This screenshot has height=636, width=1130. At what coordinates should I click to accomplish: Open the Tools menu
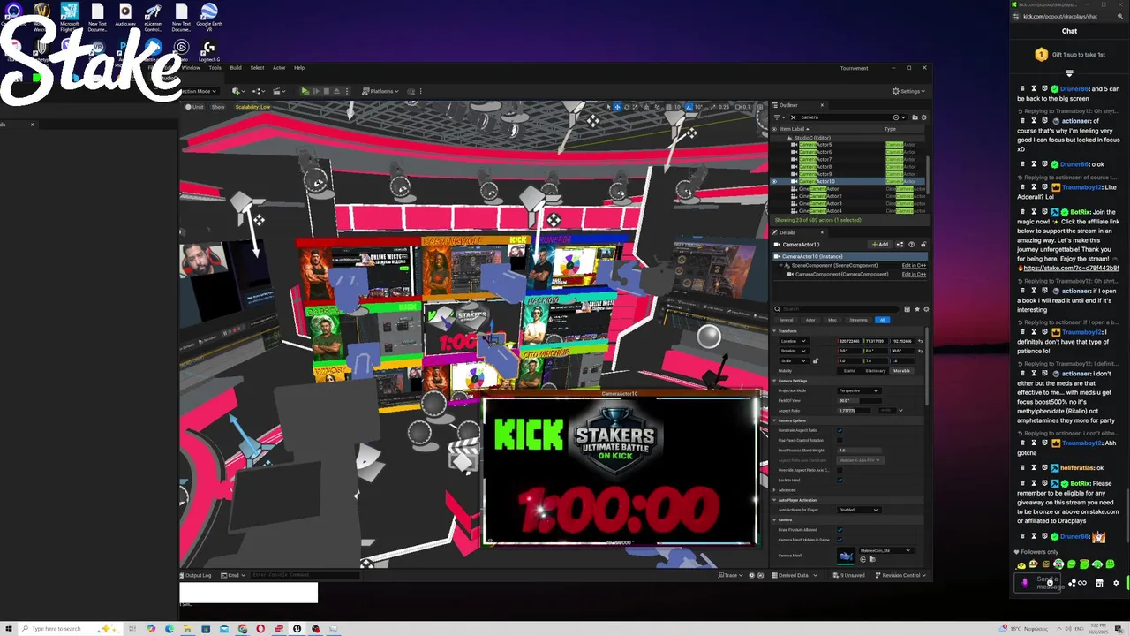pos(215,68)
